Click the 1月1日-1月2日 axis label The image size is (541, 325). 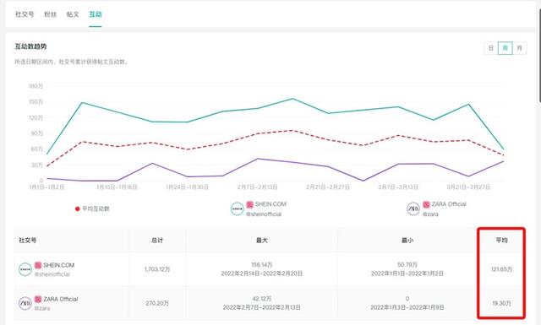(46, 187)
